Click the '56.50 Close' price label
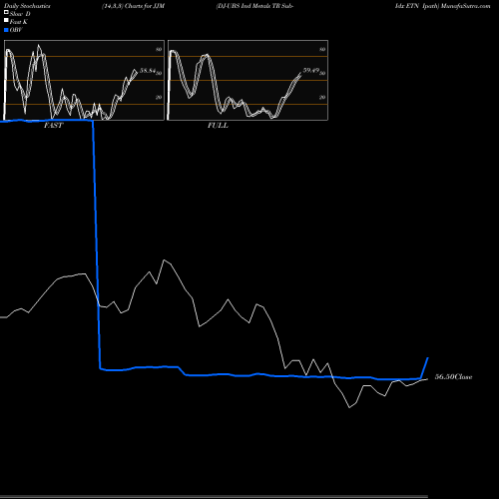Image resolution: width=499 pixels, height=499 pixels. (453, 377)
